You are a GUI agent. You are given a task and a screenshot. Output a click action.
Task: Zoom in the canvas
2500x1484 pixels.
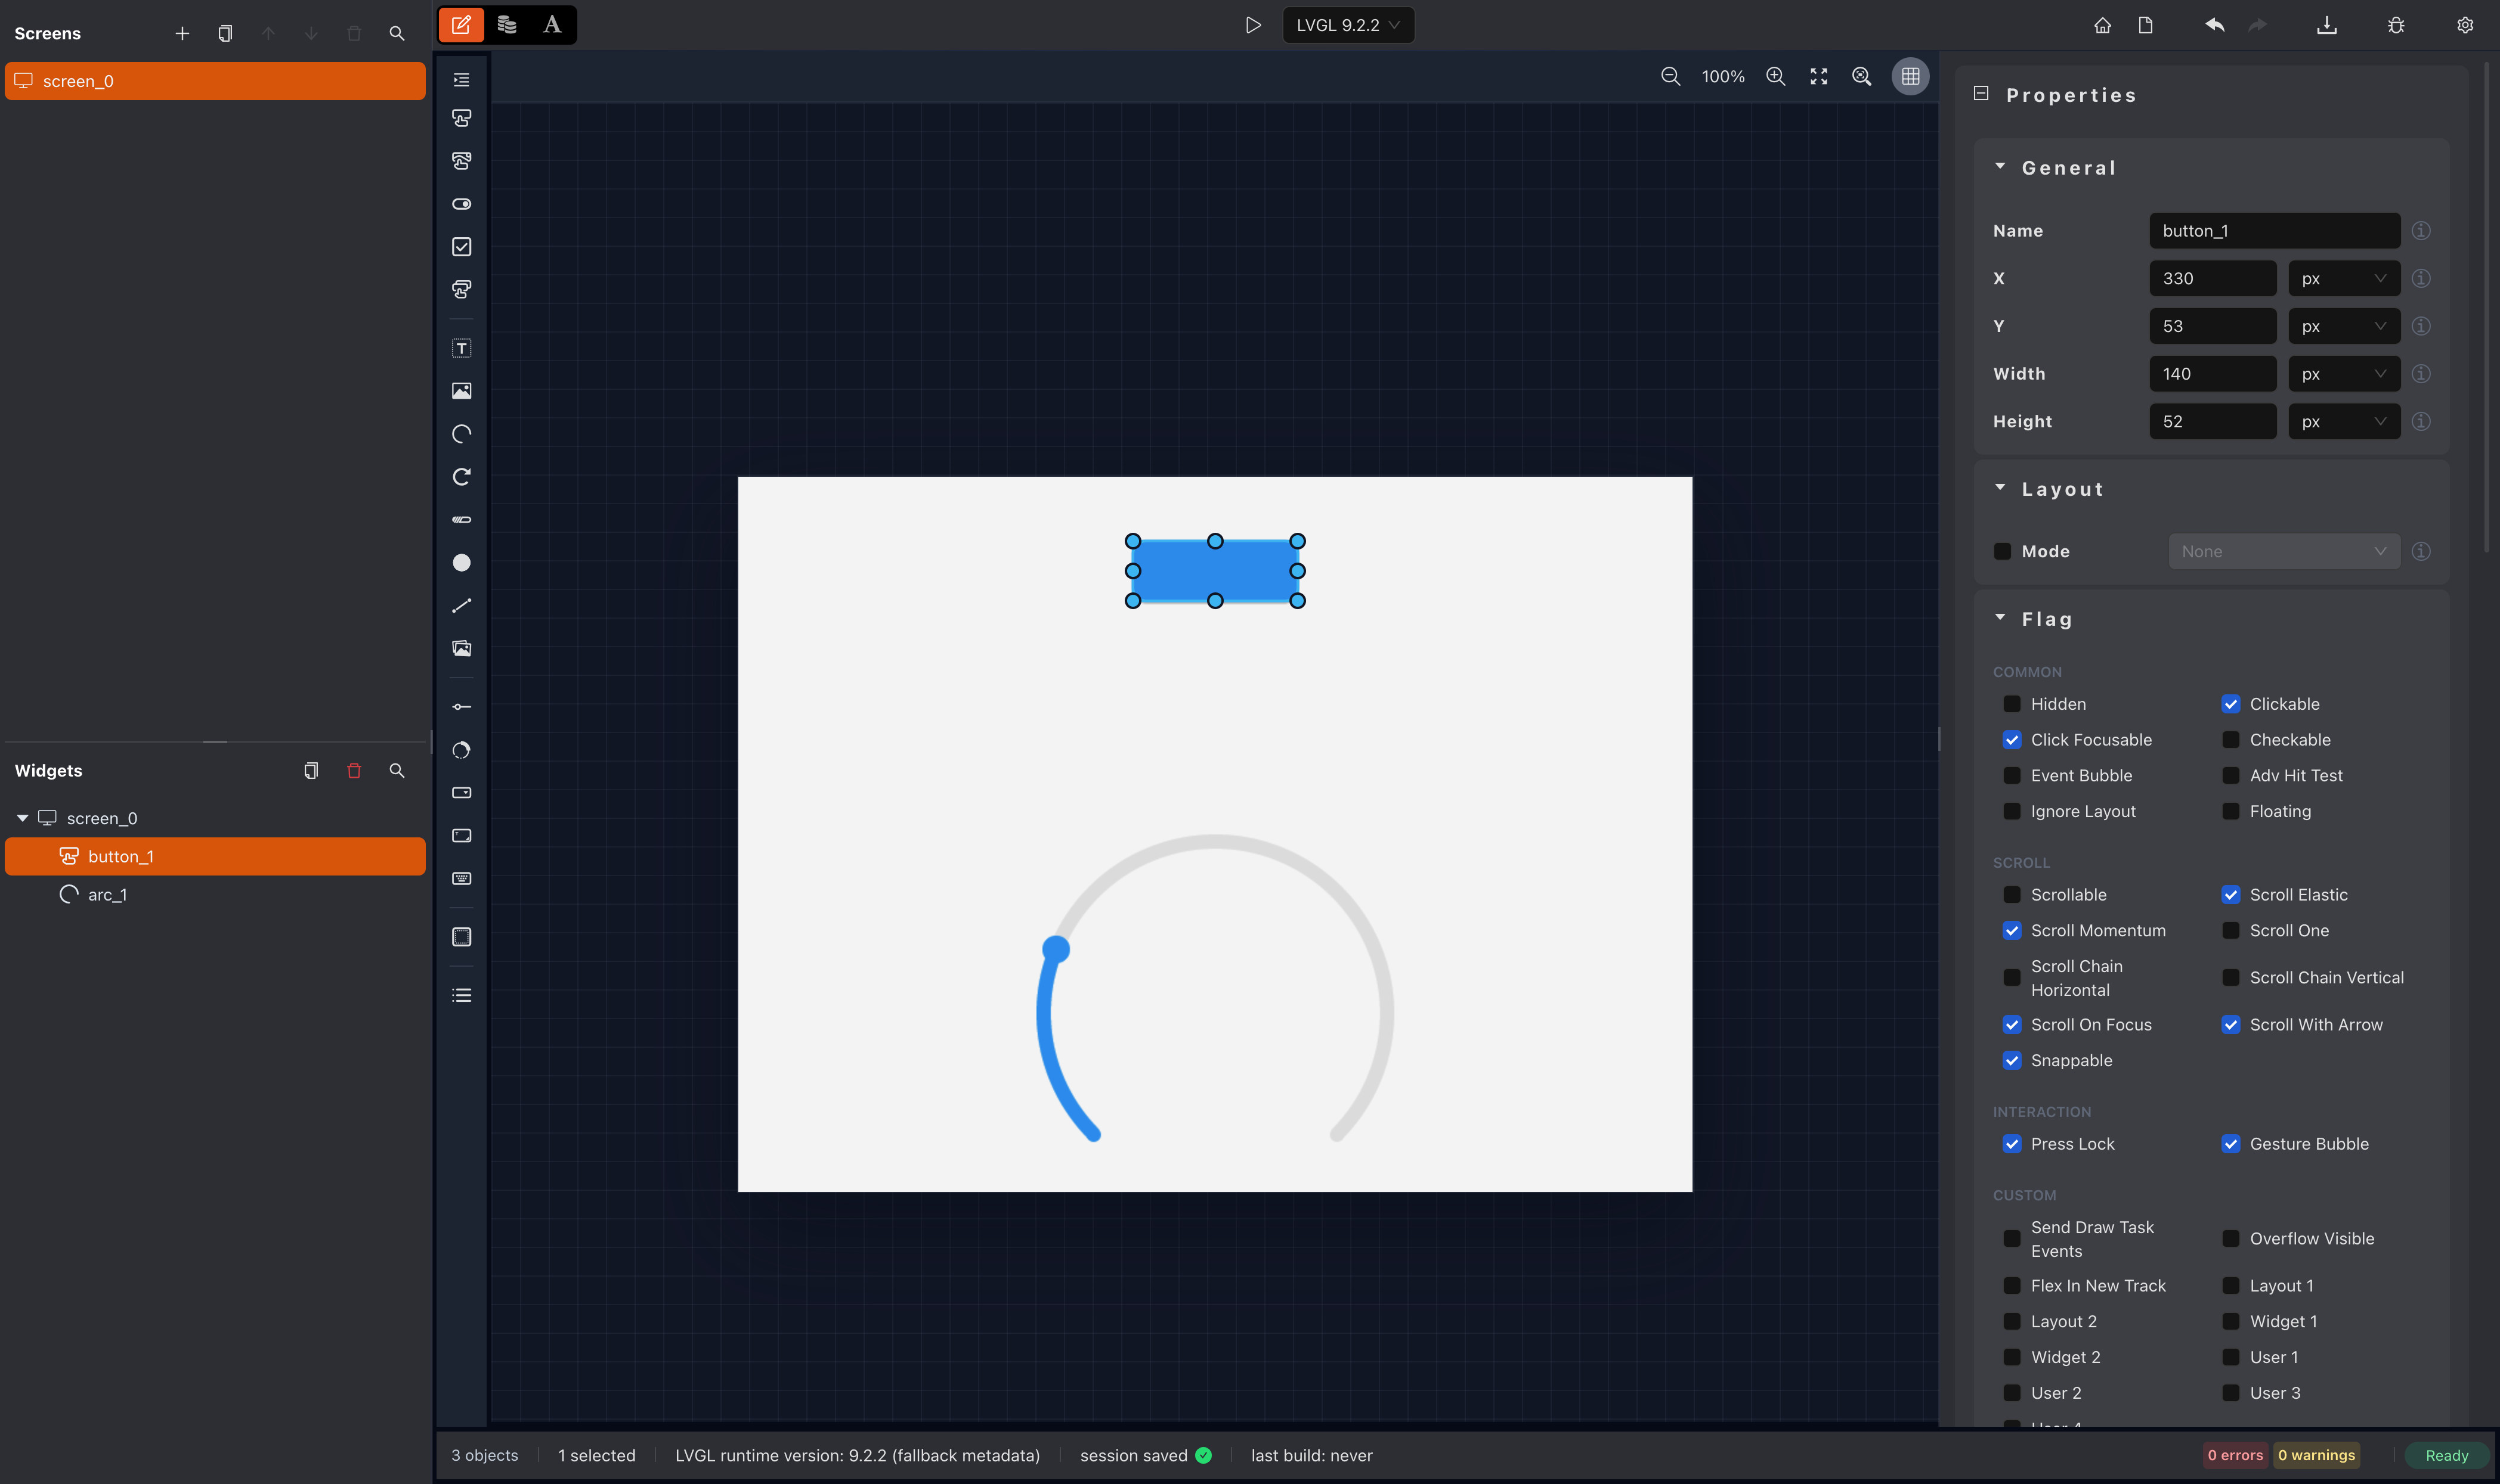1776,76
